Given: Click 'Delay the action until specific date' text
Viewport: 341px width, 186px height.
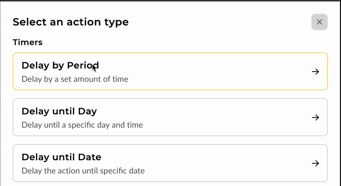Looking at the screenshot, I should [83, 171].
